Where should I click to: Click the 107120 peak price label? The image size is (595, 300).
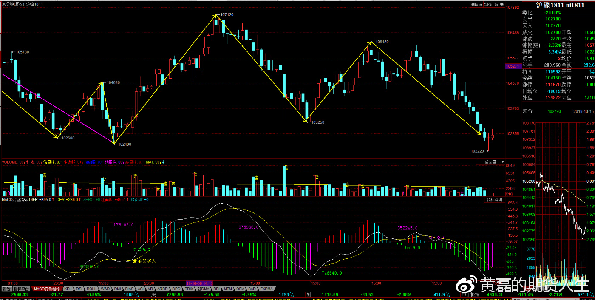(x=227, y=15)
